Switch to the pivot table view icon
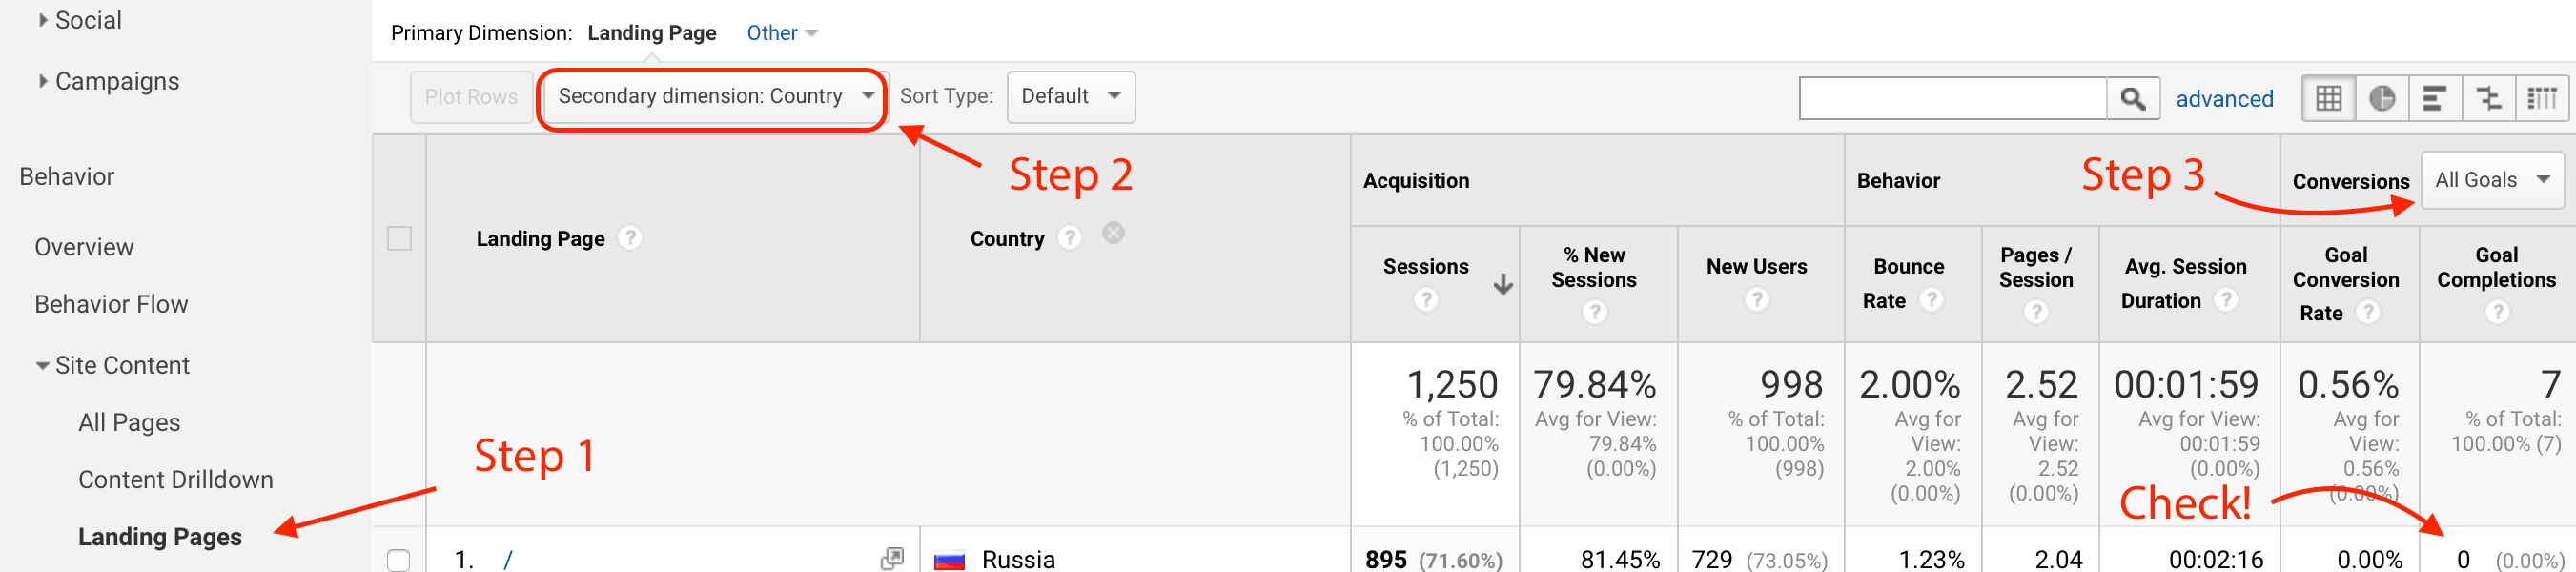 tap(2541, 98)
